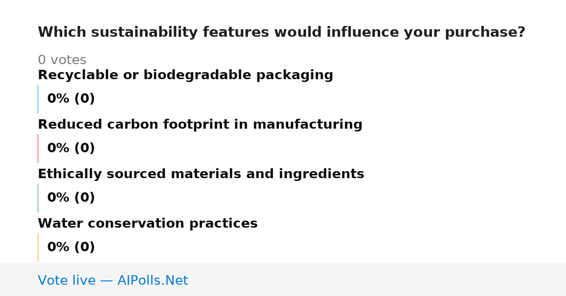The width and height of the screenshot is (566, 296).
Task: Click blue bar for Recyclable packaging
Action: point(38,99)
